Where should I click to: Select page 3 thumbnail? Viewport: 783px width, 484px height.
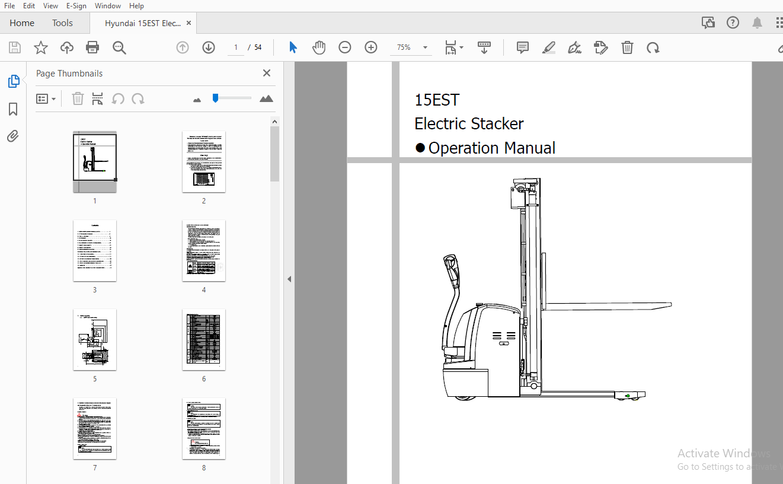tap(95, 251)
